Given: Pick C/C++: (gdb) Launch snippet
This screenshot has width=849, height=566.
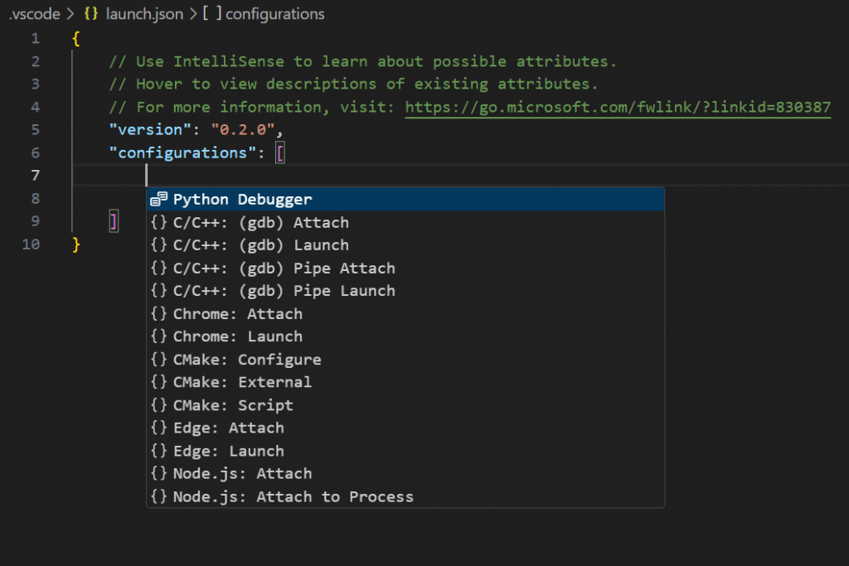Looking at the screenshot, I should 260,245.
